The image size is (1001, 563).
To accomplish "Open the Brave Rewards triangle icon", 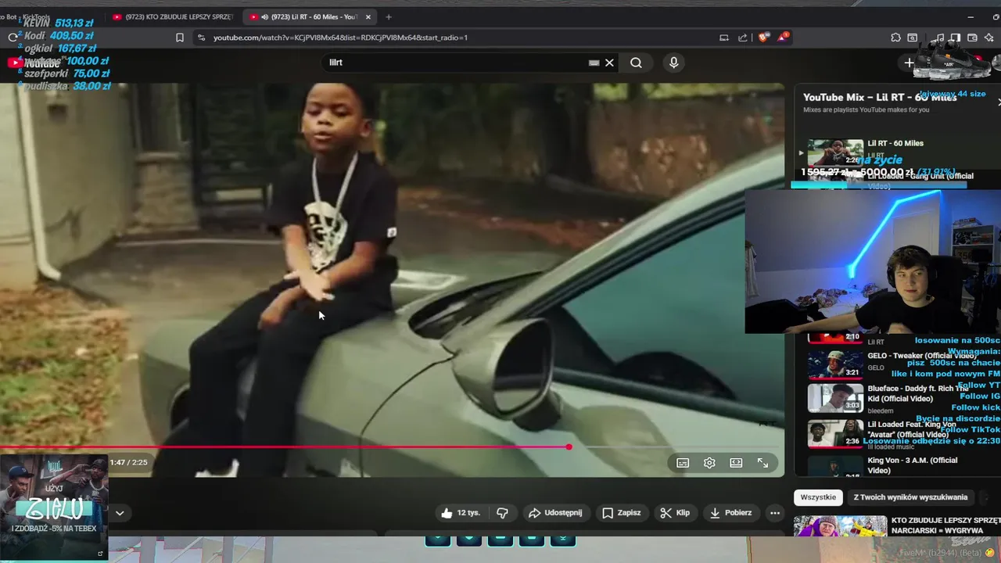I will (783, 38).
